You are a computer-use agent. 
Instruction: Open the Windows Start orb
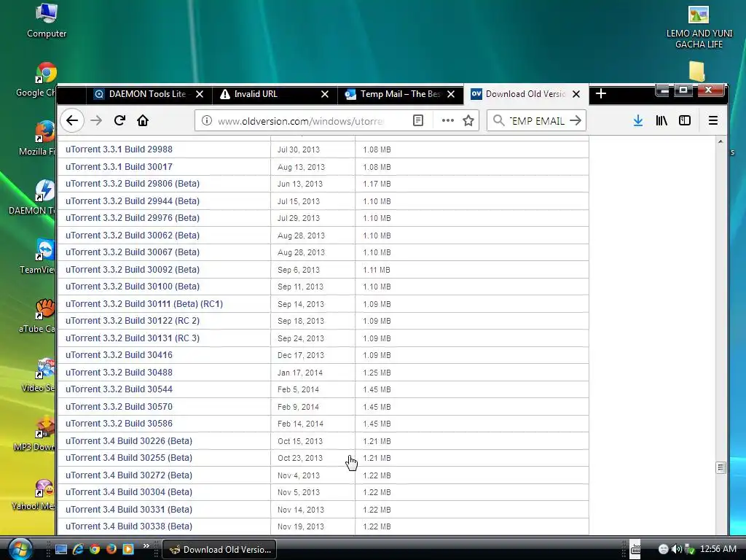point(20,548)
